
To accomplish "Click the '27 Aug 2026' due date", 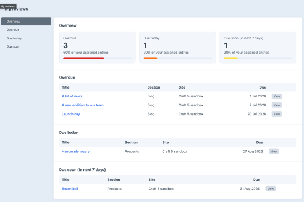I will [x=253, y=151].
